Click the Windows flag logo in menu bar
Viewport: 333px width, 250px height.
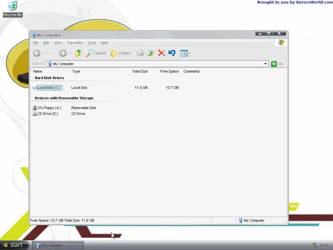[281, 43]
